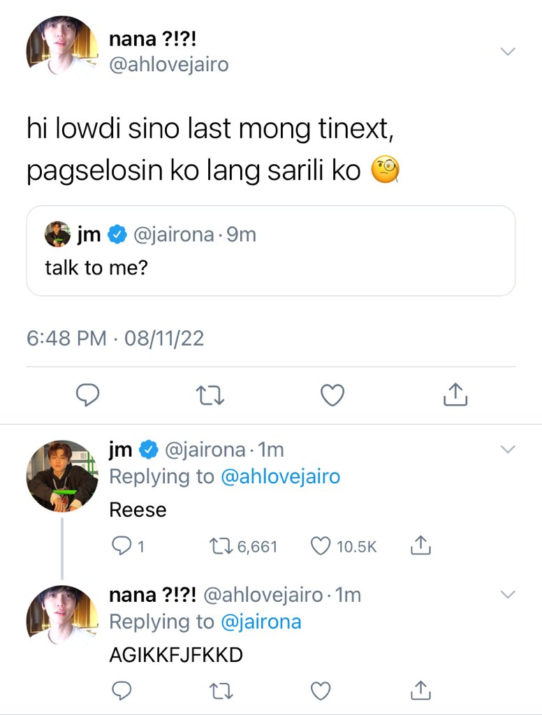Like jm's Reese reply with 10.5K likes
This screenshot has width=542, height=715.
344,546
